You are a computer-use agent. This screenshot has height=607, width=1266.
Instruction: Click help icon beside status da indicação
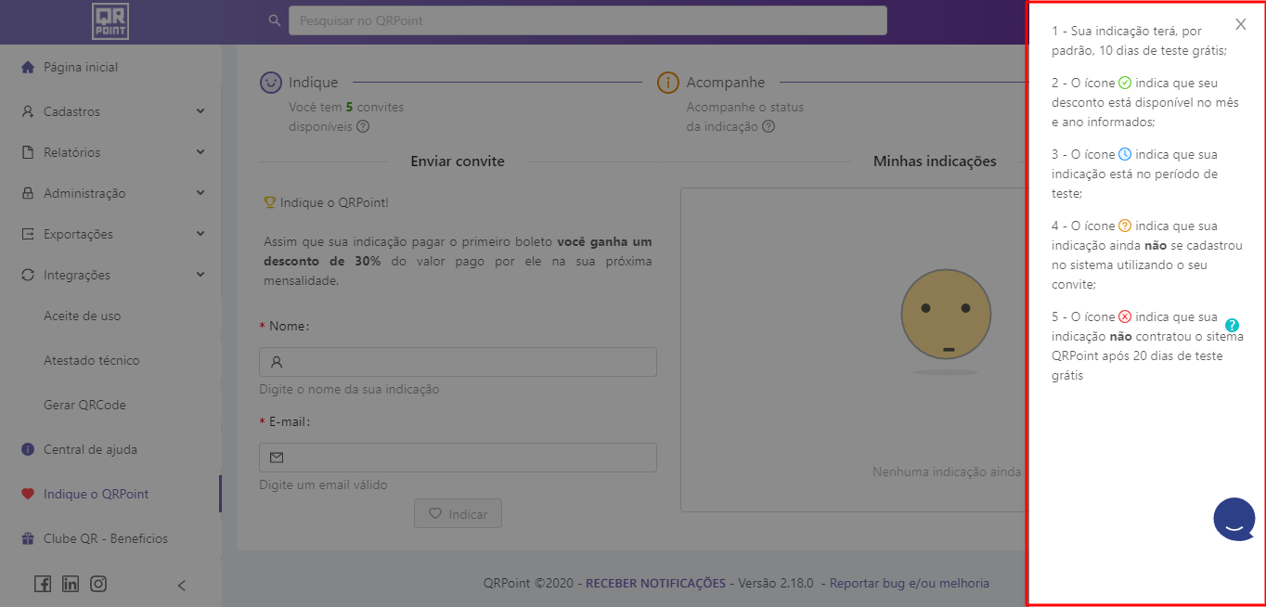pyautogui.click(x=769, y=126)
